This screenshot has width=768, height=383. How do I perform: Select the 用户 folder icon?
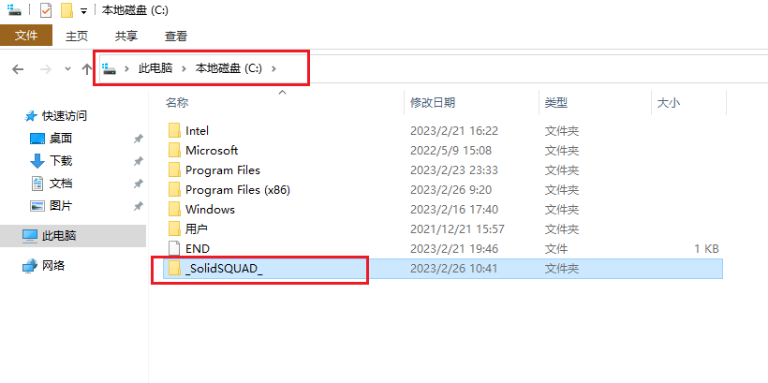pyautogui.click(x=175, y=228)
